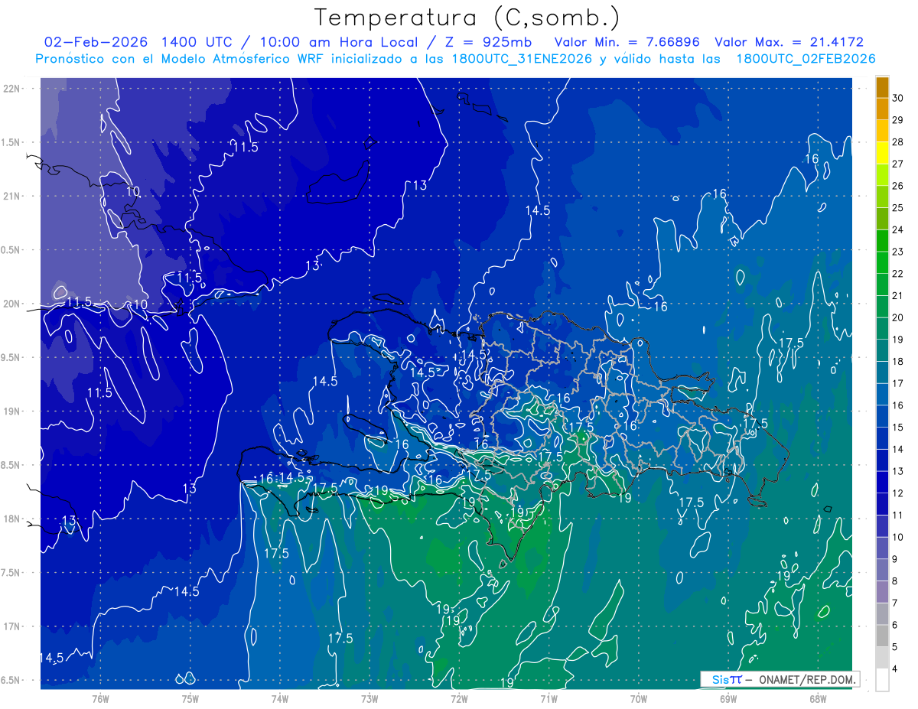918x709 pixels.
Task: Click the "20N" latitude axis label
Action: point(11,304)
